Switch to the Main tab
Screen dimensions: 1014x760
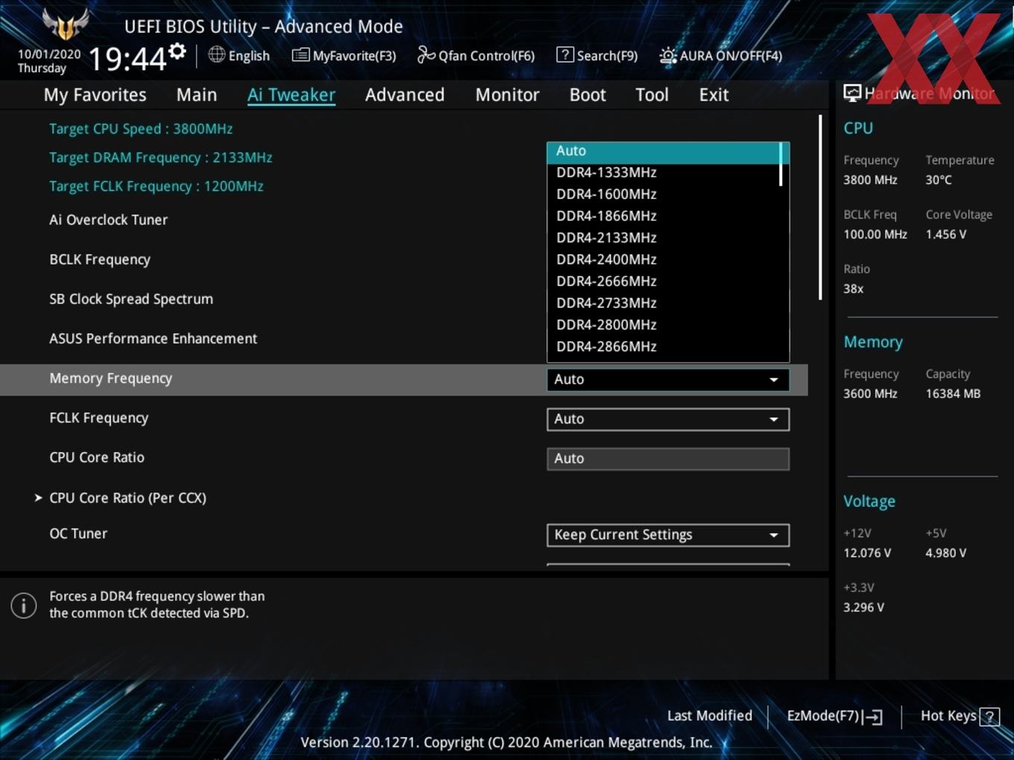(197, 95)
